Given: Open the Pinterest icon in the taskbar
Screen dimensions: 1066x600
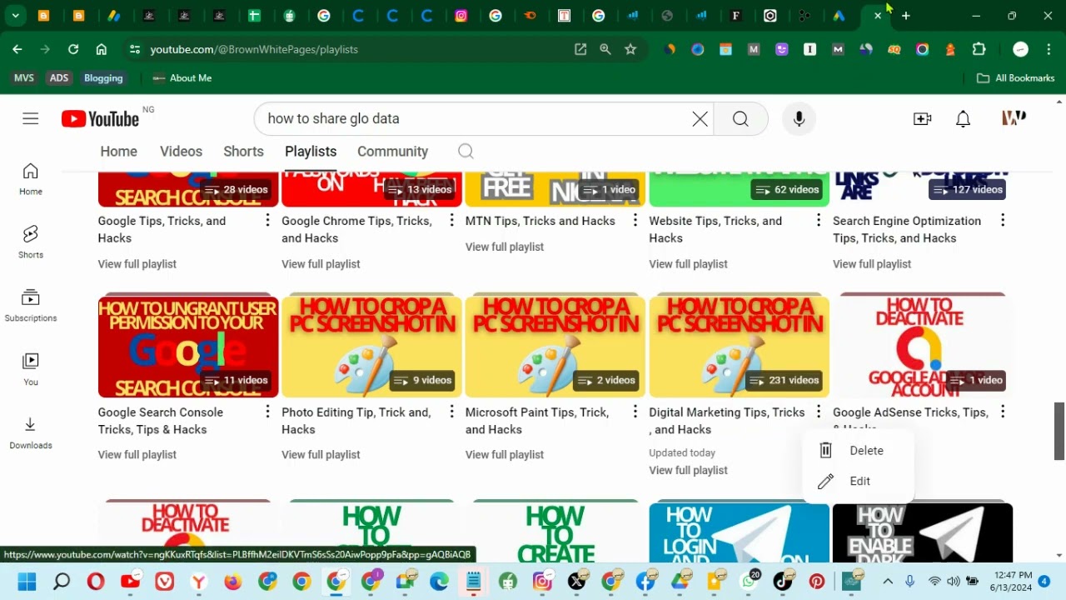Looking at the screenshot, I should tap(817, 582).
